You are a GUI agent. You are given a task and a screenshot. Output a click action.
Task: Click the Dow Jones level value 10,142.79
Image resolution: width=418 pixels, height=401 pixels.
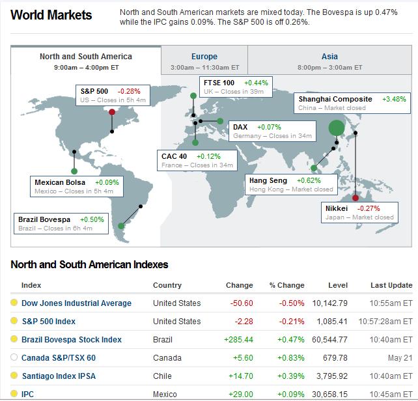coord(329,303)
